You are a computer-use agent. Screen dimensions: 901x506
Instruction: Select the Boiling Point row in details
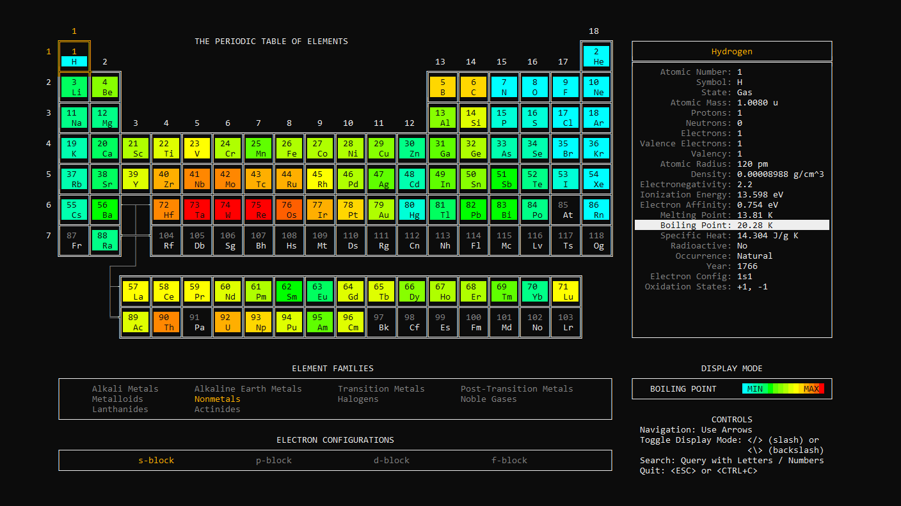[731, 225]
